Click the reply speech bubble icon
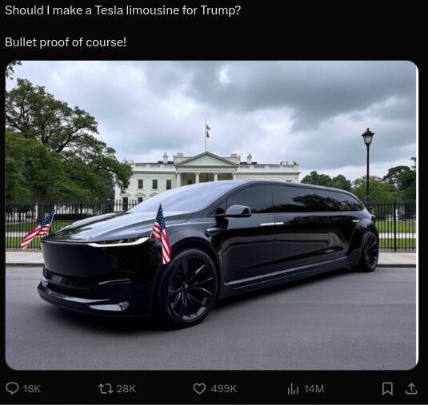428x405 pixels. (12, 388)
